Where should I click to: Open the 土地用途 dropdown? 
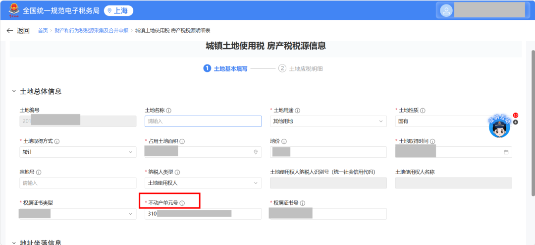328,122
